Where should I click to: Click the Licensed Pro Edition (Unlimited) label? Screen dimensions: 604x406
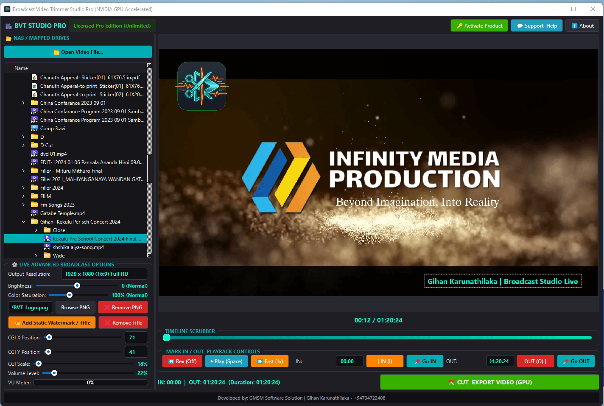[112, 26]
